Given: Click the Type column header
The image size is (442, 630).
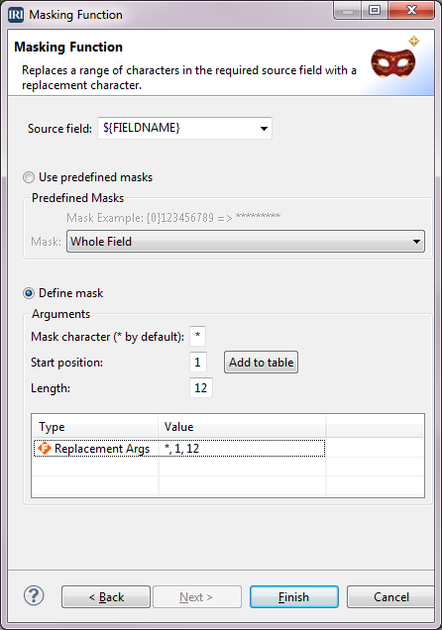Looking at the screenshot, I should pyautogui.click(x=95, y=427).
